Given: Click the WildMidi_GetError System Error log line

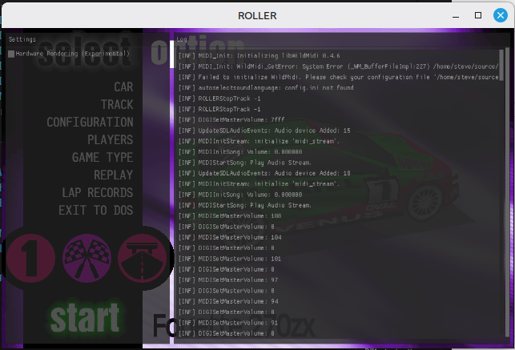Looking at the screenshot, I should (338, 66).
